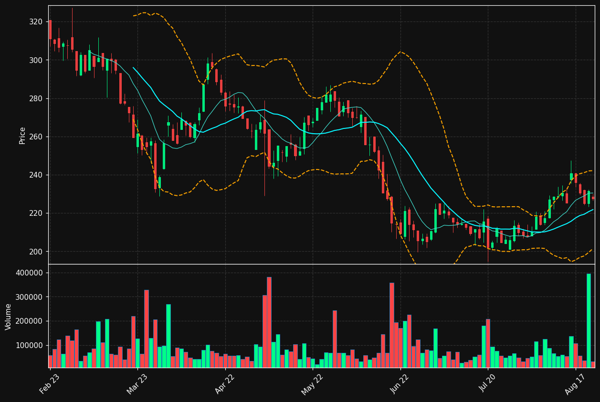Click the 260 price axis label
This screenshot has height=402, width=600.
(x=36, y=137)
